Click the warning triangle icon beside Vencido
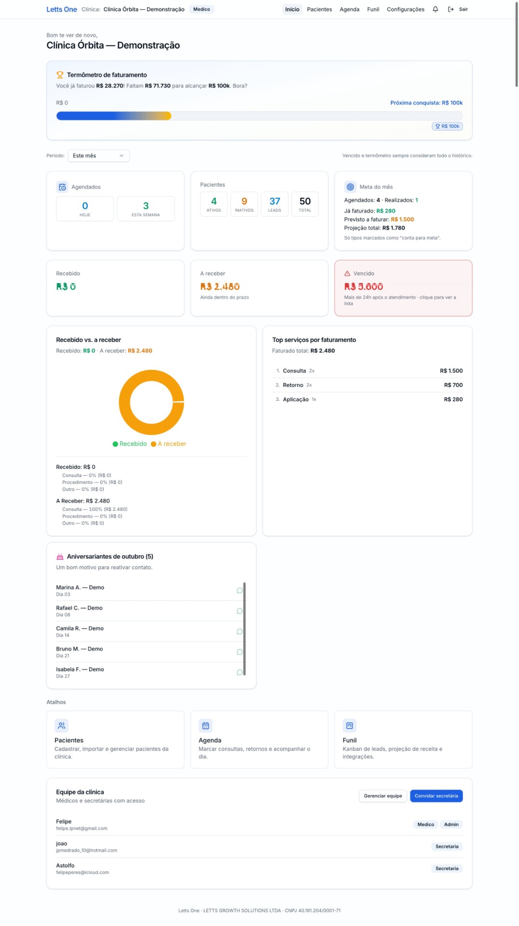 (347, 273)
